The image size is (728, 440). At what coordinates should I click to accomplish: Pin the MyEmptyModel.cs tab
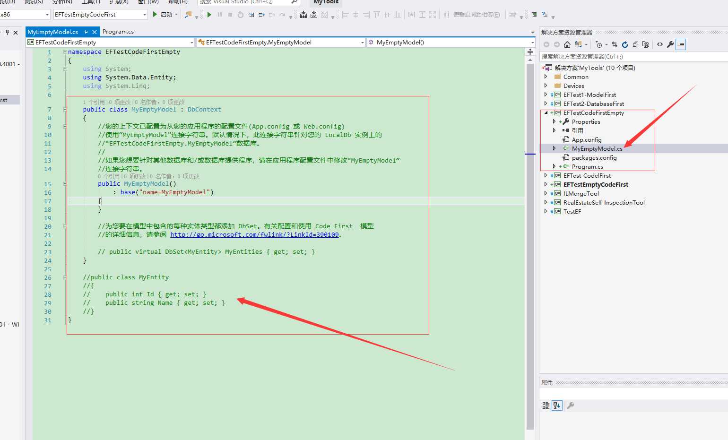(x=86, y=32)
